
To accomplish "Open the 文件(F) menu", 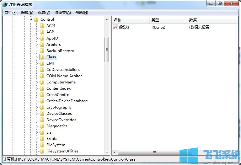I will (11, 13).
